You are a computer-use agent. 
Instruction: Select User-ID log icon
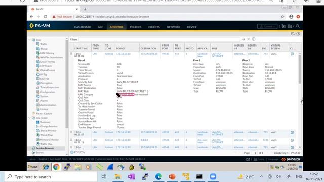(x=38, y=79)
